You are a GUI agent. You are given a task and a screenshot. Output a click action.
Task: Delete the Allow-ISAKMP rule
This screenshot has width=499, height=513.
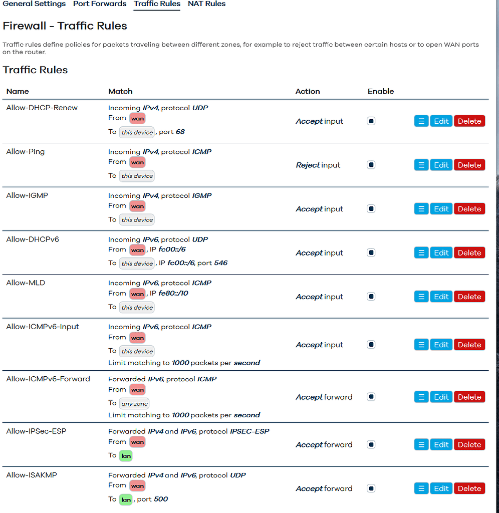[x=469, y=488]
